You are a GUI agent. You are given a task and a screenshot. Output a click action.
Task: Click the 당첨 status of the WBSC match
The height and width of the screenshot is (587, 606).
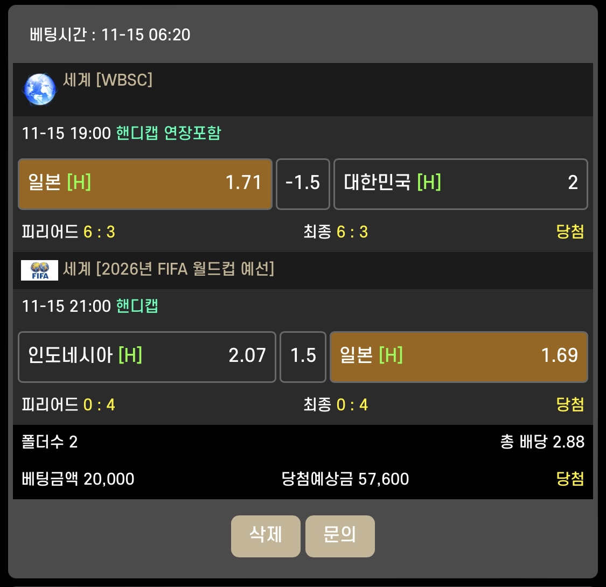570,232
